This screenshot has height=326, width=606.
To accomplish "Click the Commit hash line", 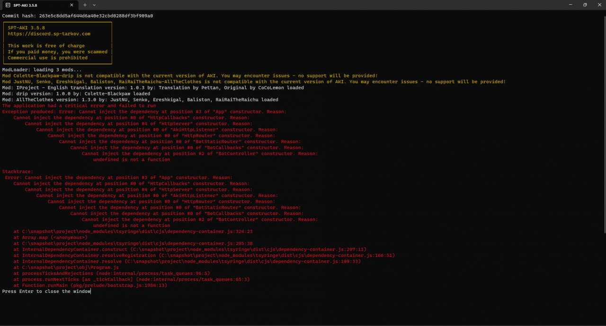I will pos(78,16).
